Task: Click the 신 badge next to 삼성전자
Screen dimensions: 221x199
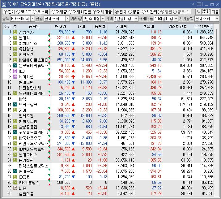Action: 15,32
